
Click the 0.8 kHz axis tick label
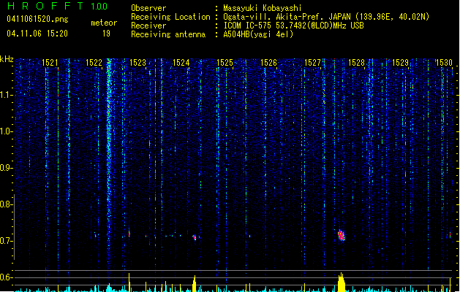tap(6, 204)
